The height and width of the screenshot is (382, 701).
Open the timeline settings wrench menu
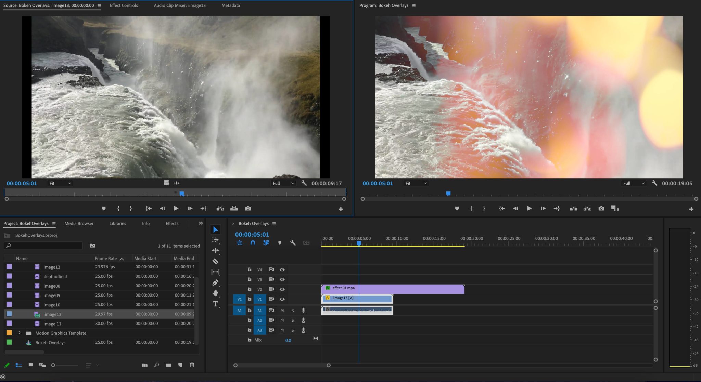coord(293,242)
